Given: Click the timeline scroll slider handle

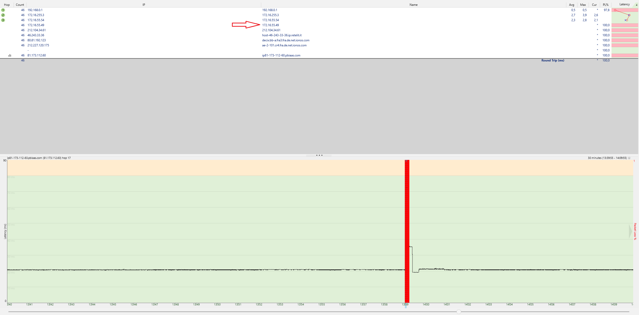Looking at the screenshot, I should [x=459, y=312].
